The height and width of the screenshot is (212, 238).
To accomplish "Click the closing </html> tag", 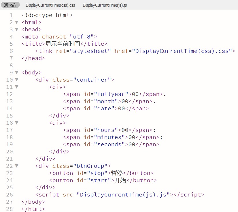I will click(33, 209).
